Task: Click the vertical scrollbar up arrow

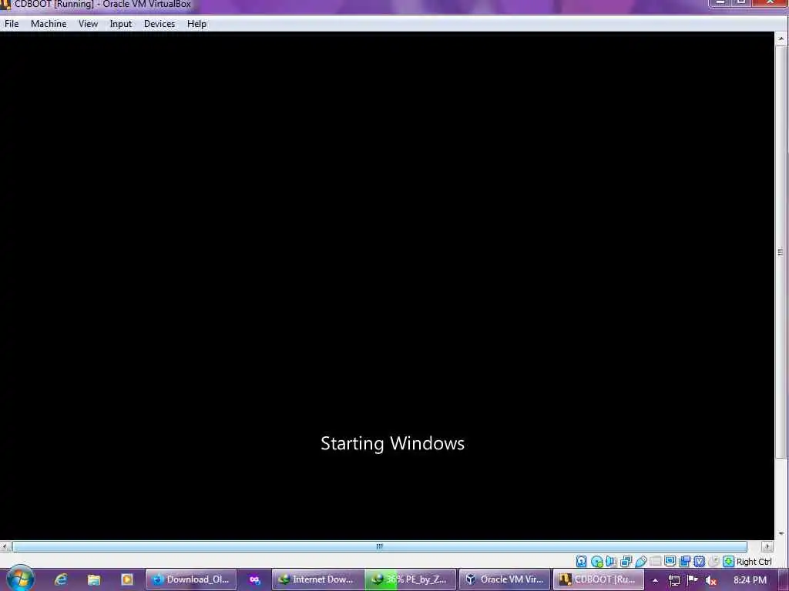Action: click(x=781, y=38)
